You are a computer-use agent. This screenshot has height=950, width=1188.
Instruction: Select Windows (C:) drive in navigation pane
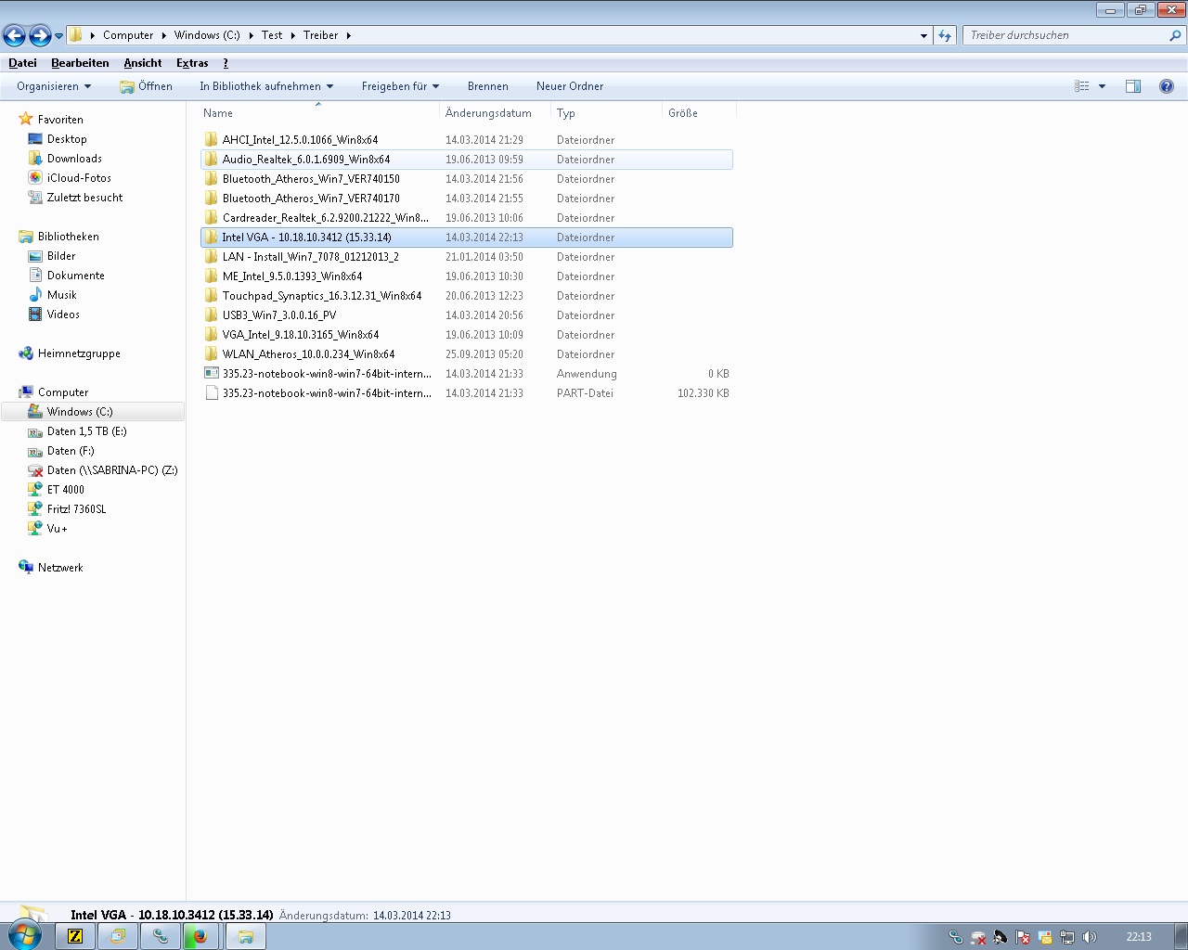[x=93, y=412]
